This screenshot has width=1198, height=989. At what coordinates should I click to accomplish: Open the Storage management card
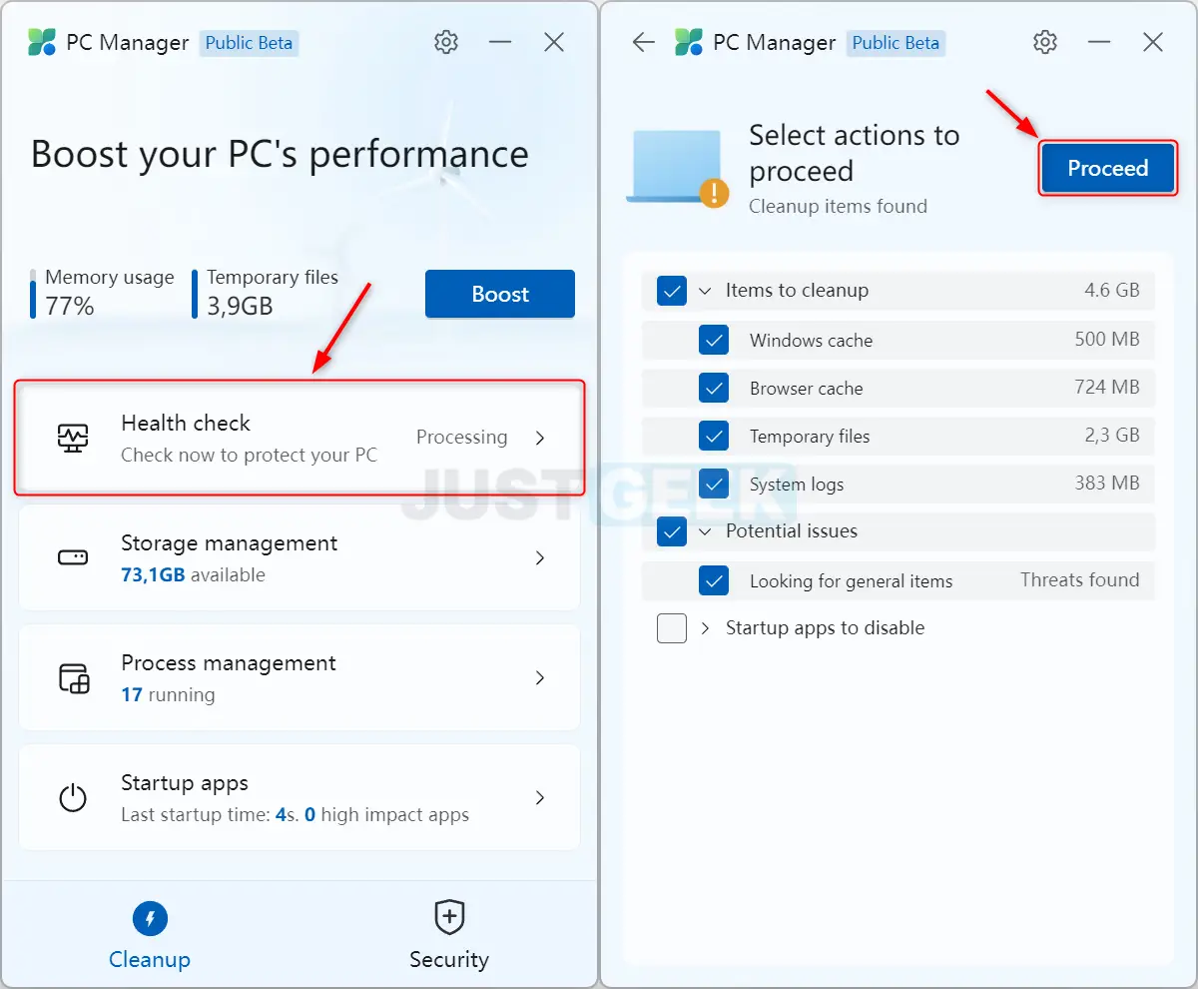click(x=299, y=557)
